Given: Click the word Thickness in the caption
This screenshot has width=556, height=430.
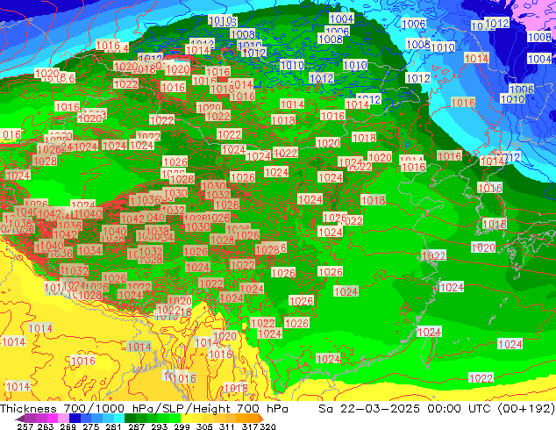Looking at the screenshot, I should click(x=28, y=409).
